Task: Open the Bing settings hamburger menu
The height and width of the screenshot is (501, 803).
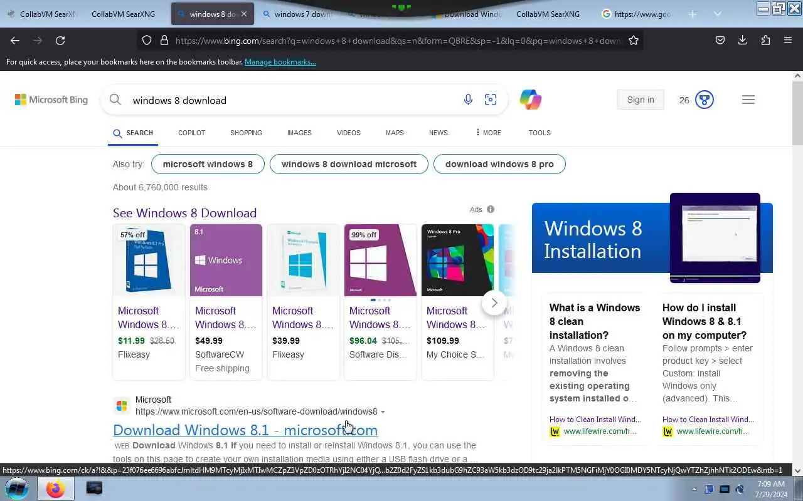Action: pyautogui.click(x=748, y=100)
